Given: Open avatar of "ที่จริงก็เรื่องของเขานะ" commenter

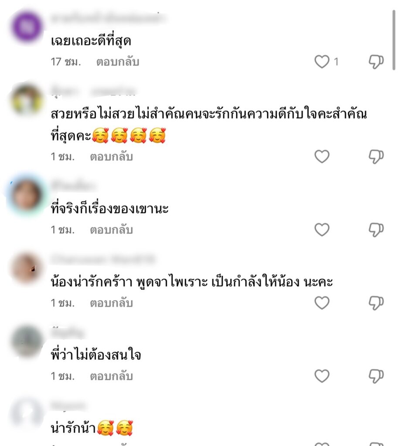Looking at the screenshot, I should coord(27,195).
